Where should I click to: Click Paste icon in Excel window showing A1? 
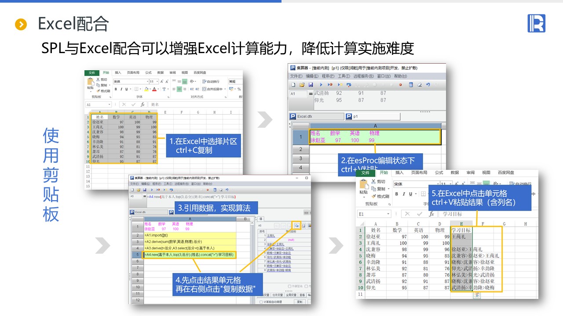click(x=90, y=82)
